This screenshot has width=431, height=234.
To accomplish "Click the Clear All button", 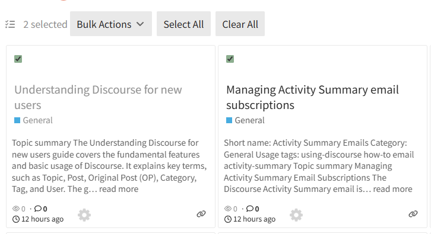I will (240, 24).
